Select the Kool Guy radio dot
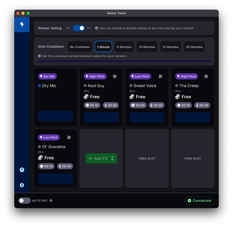Viewport: 233px width, 227px height. tap(85, 86)
